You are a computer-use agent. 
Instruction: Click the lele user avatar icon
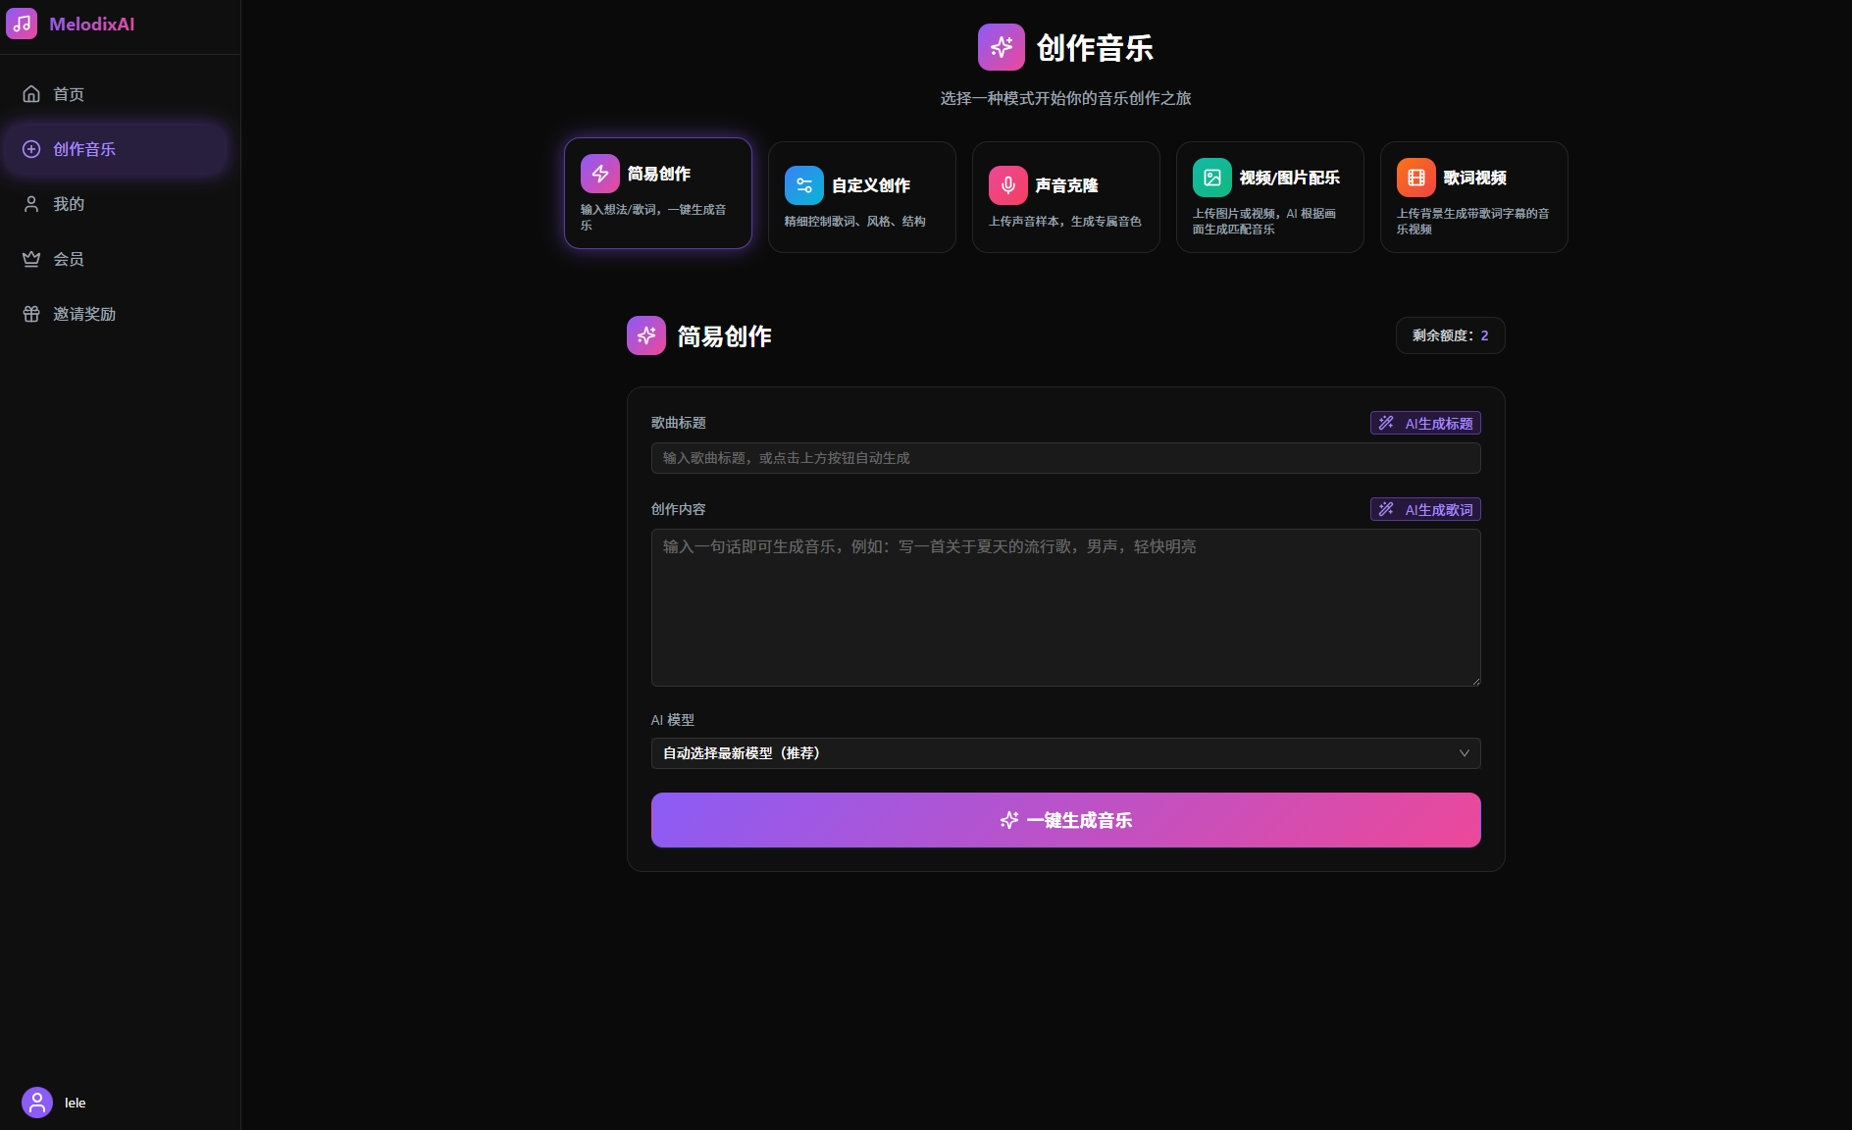pos(37,1103)
